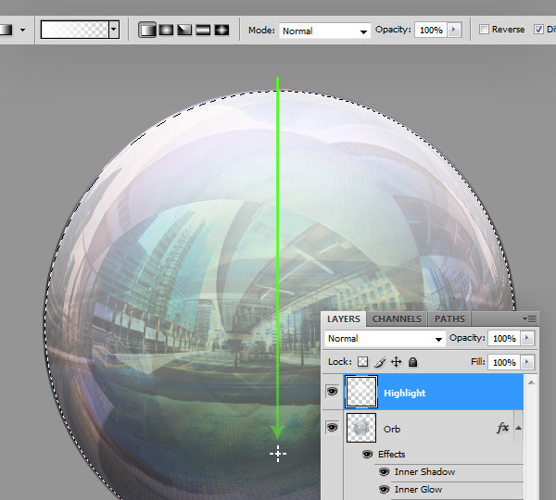This screenshot has height=500, width=556.
Task: Open the options bar Opacity slider arrow
Action: [x=453, y=31]
